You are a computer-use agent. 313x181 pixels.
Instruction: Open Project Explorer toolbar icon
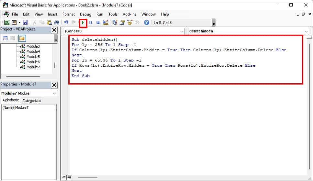(x=115, y=23)
